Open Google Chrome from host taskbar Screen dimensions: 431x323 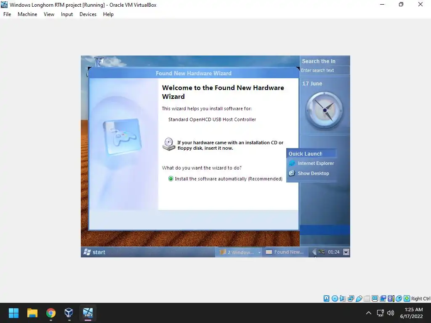coord(51,313)
